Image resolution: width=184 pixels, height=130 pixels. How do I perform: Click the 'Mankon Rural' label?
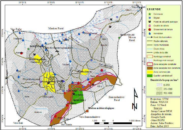[56, 28]
